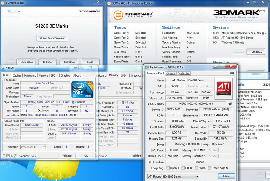
Task: Click the Wolfdale code name value
Action: (33, 88)
